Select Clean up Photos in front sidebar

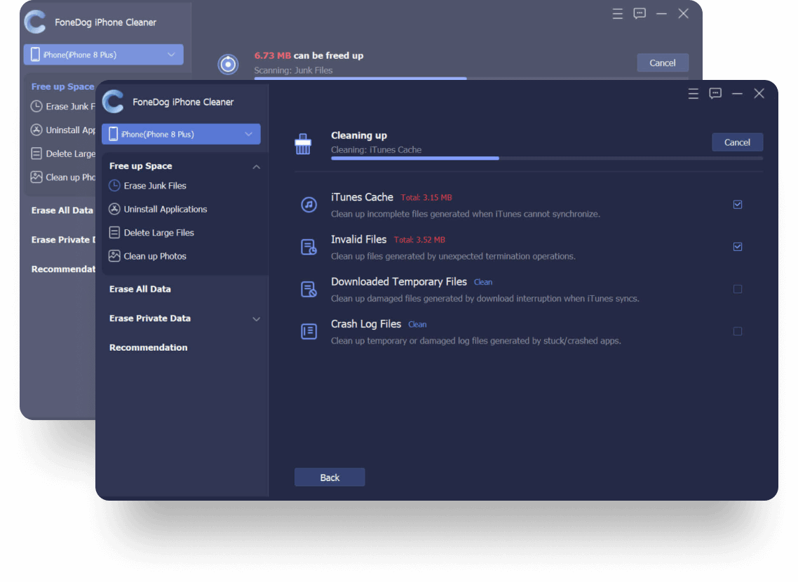(x=155, y=256)
